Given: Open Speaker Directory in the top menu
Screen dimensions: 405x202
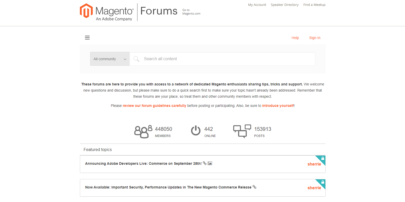Looking at the screenshot, I should 285,5.
